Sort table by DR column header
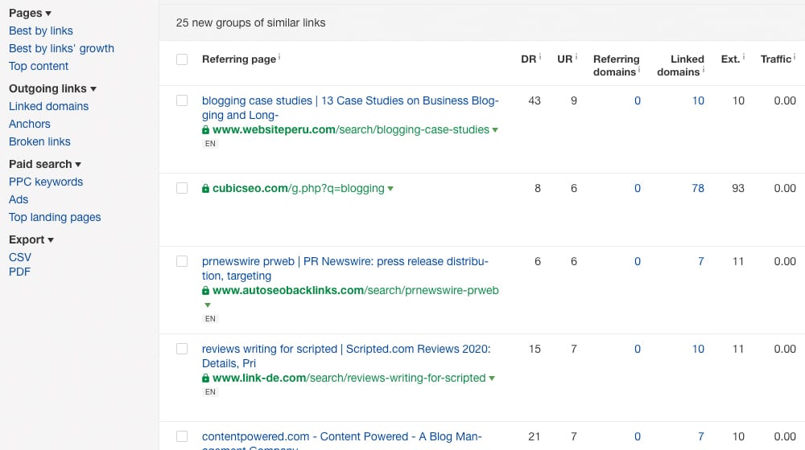This screenshot has width=805, height=450. tap(528, 59)
